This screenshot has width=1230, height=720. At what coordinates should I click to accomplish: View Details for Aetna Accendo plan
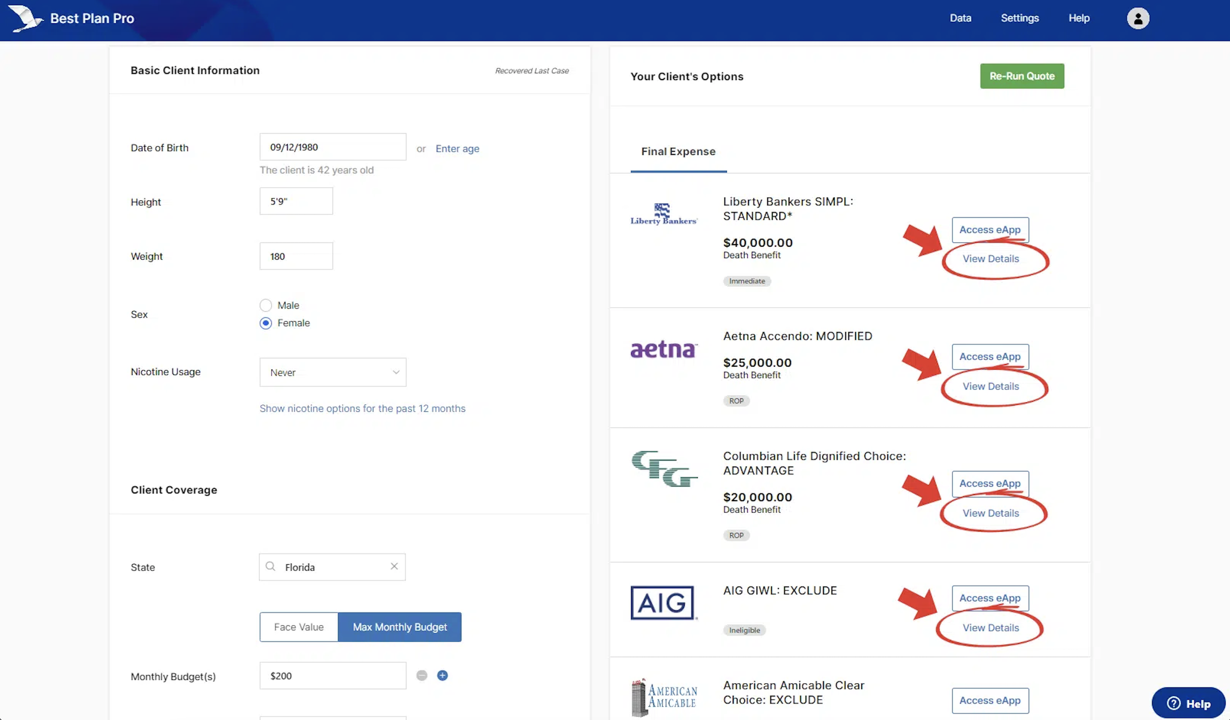coord(990,386)
